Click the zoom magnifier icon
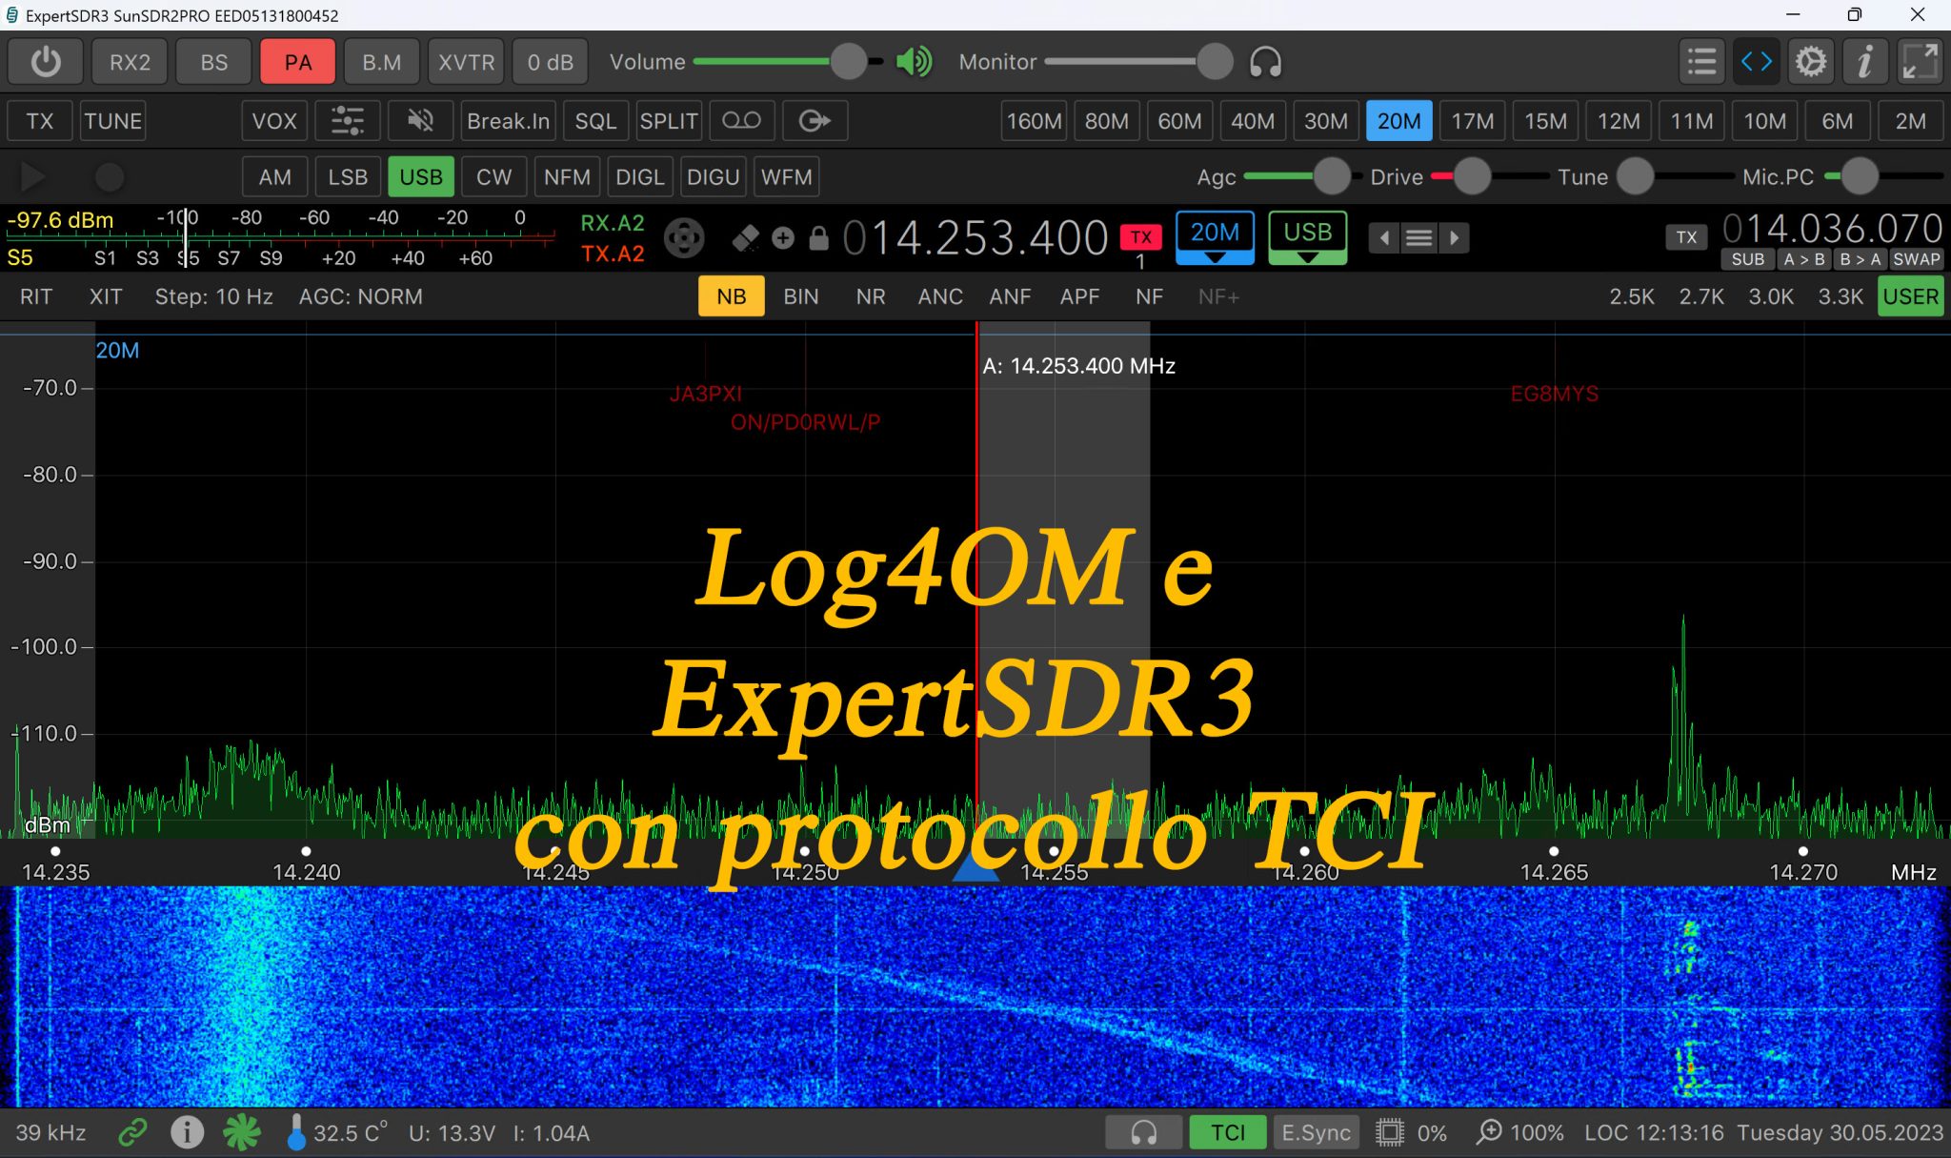Screen dimensions: 1951x1158 coord(1489,1132)
